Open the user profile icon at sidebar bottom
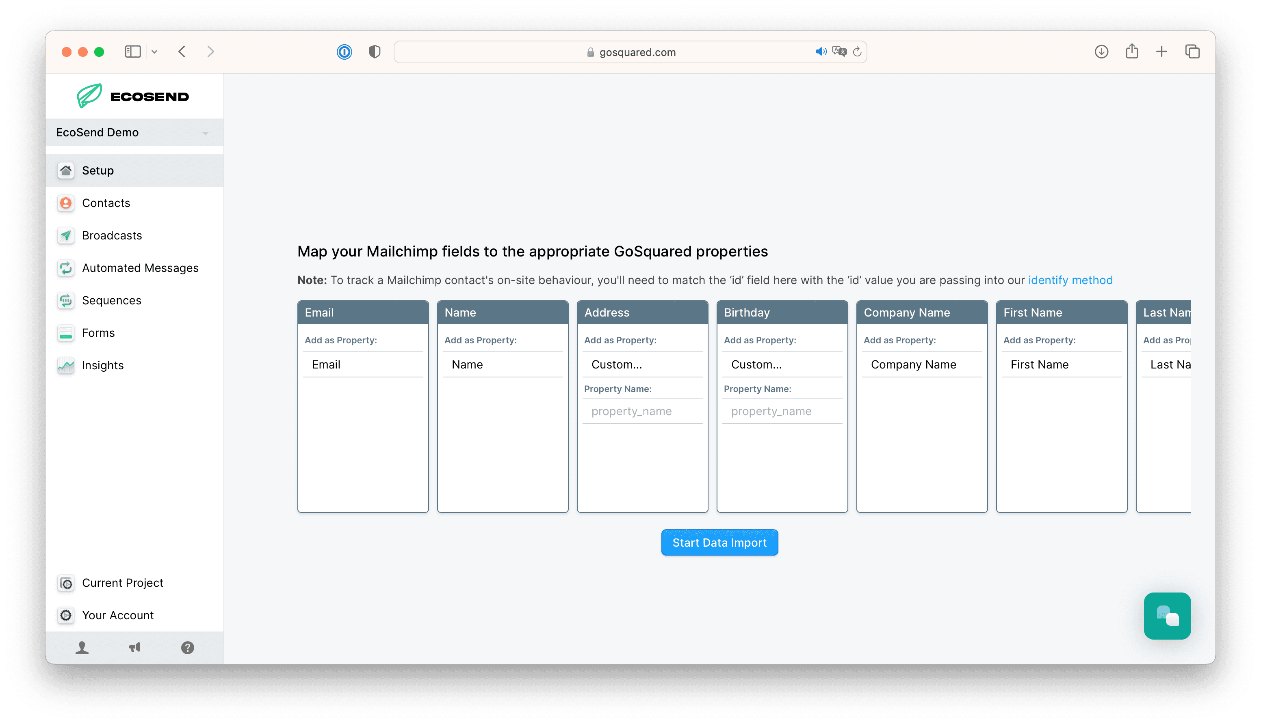 pyautogui.click(x=82, y=647)
